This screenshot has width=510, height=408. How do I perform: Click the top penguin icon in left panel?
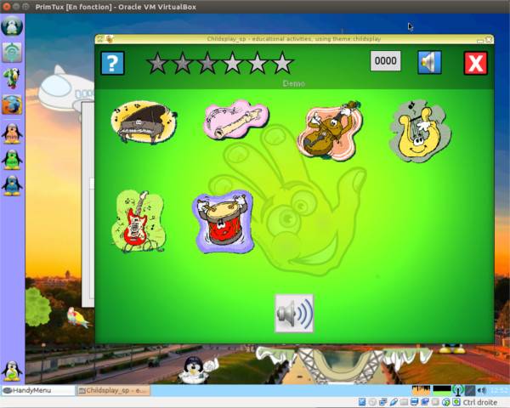(x=12, y=26)
